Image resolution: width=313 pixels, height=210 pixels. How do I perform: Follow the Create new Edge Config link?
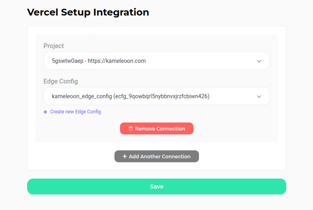tap(75, 112)
